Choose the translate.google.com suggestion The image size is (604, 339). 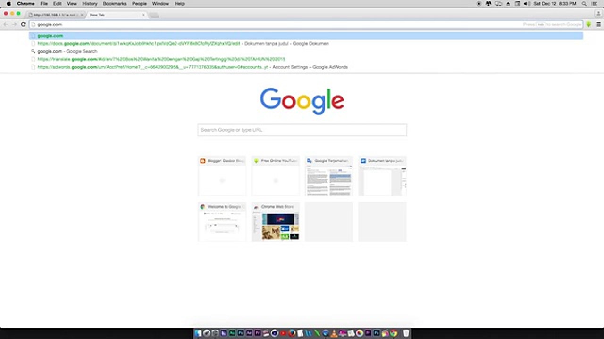pos(306,59)
